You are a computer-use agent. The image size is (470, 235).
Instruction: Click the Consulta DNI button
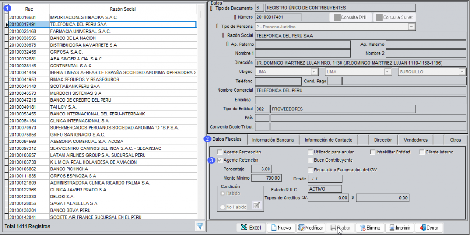click(350, 17)
